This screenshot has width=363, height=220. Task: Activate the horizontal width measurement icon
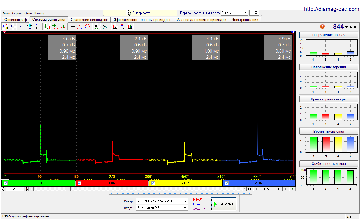(87, 27)
